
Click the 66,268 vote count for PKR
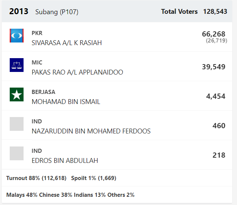click(213, 34)
